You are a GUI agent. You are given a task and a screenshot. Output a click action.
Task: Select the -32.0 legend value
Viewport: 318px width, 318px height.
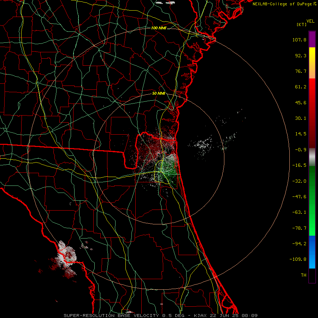coord(299,181)
